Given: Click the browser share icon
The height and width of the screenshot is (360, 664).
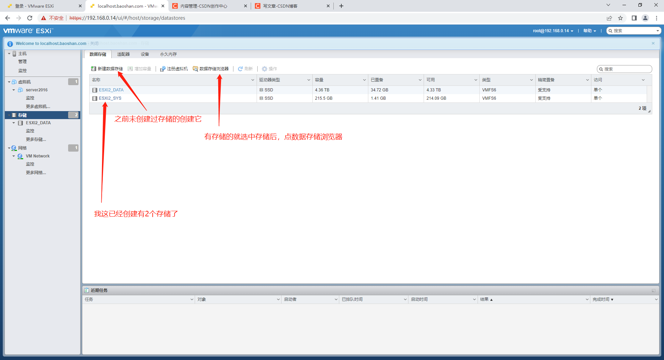Looking at the screenshot, I should (x=609, y=18).
